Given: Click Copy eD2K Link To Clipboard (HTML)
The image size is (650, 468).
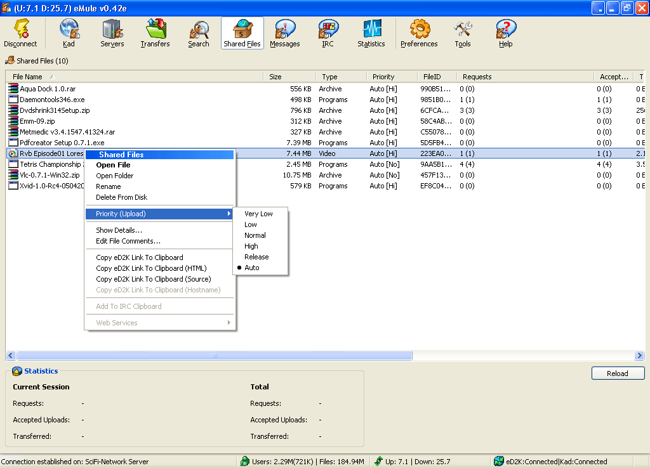Looking at the screenshot, I should [159, 268].
